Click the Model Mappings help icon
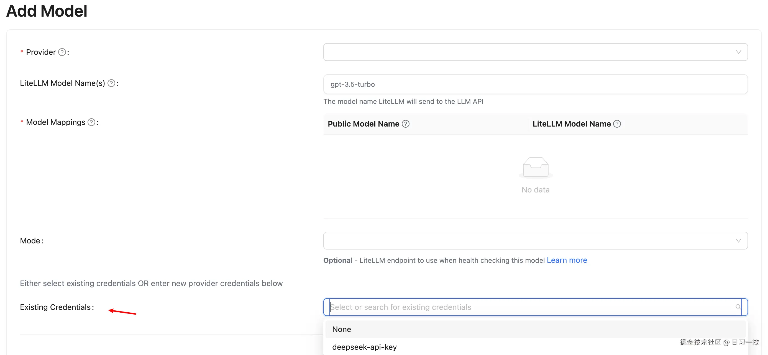This screenshot has width=768, height=355. (x=91, y=122)
